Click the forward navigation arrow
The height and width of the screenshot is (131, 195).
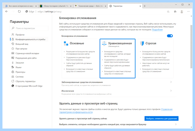13,11
